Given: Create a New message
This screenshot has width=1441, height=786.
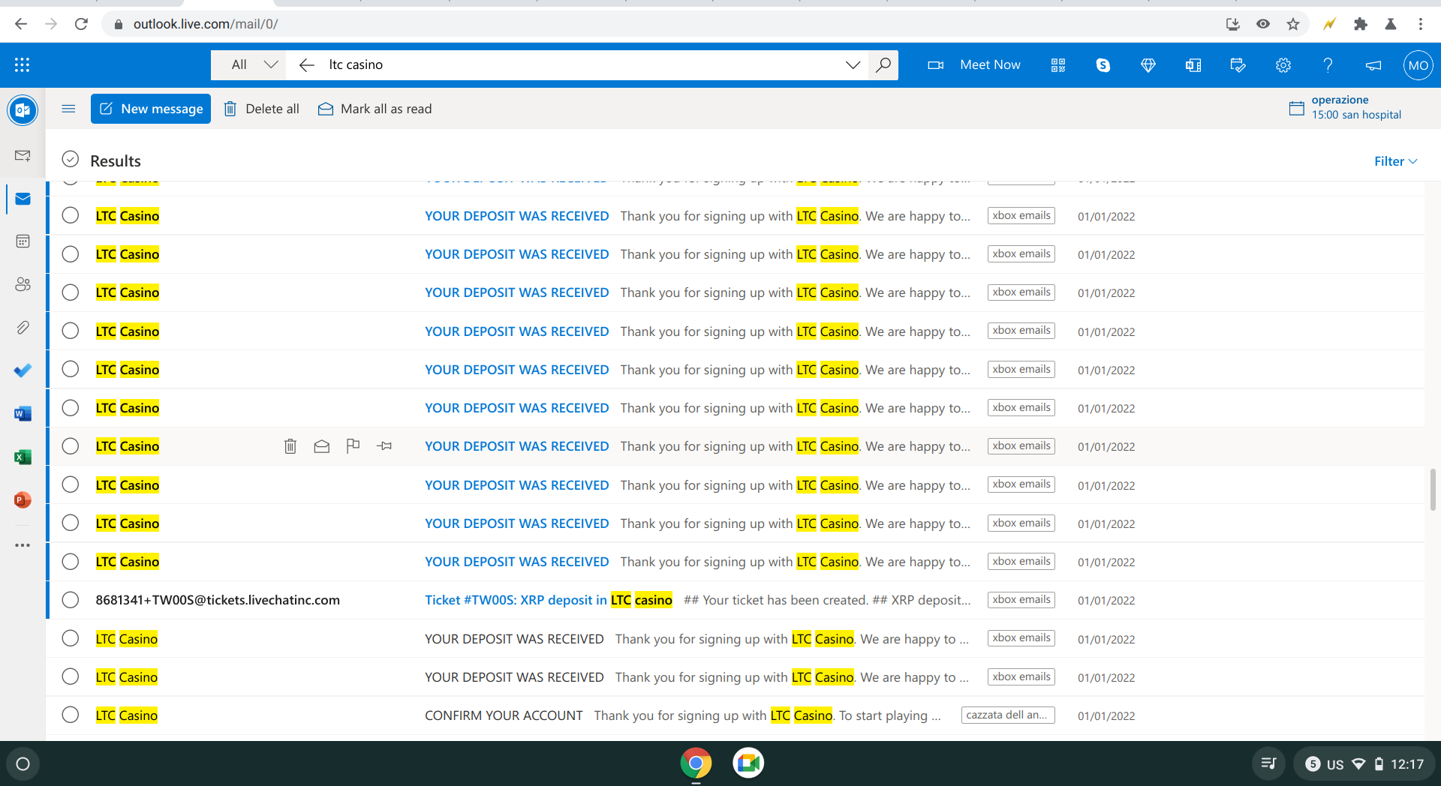Looking at the screenshot, I should pyautogui.click(x=151, y=109).
